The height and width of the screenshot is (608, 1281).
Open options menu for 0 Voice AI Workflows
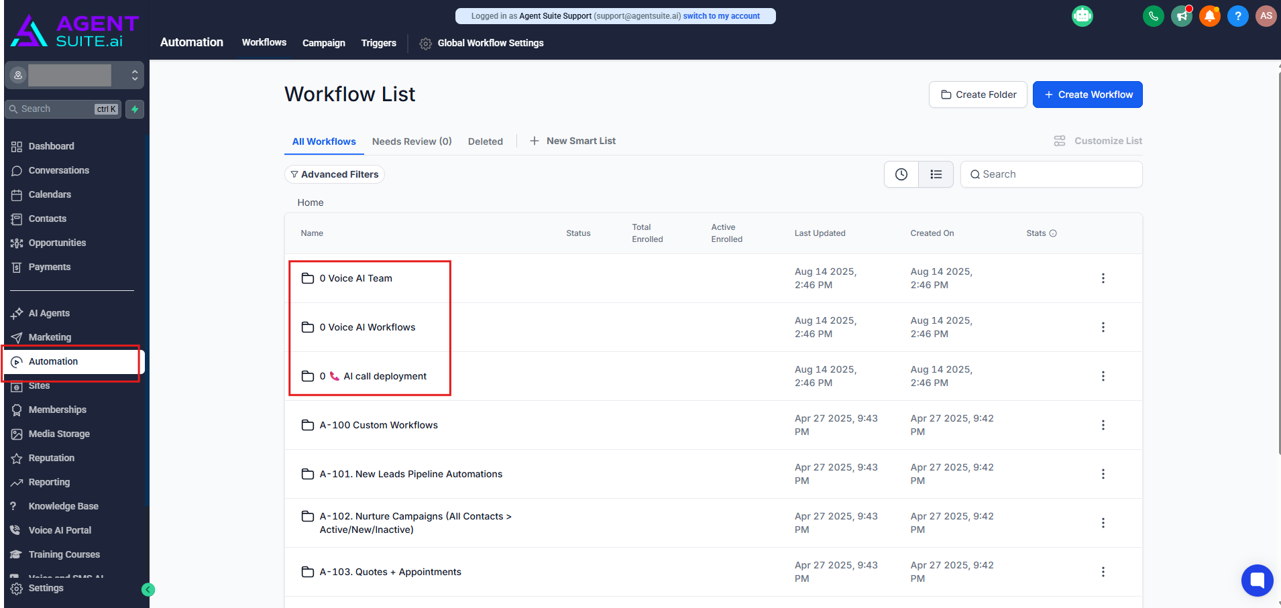point(1103,327)
